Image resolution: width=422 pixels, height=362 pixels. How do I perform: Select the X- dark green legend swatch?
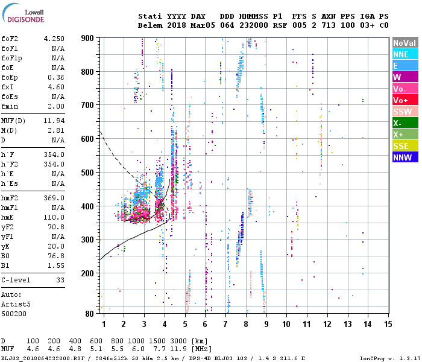[x=405, y=123]
